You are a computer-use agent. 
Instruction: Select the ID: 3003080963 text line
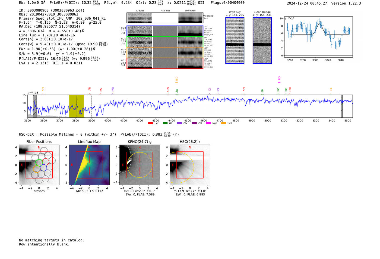(52, 10)
